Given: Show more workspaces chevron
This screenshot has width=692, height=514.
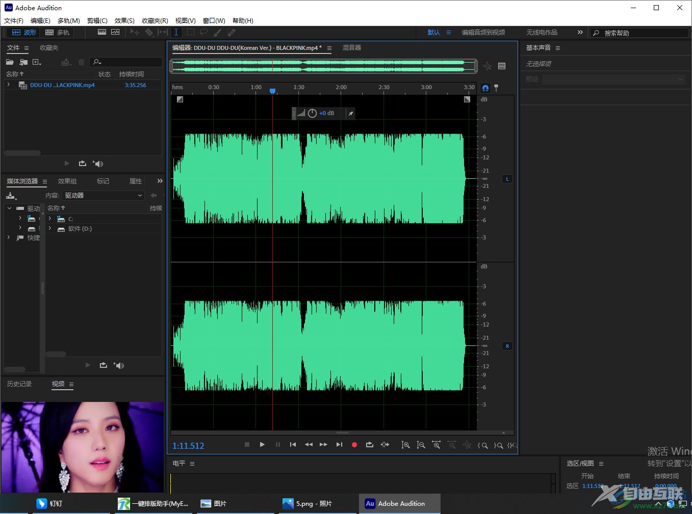Looking at the screenshot, I should (x=580, y=32).
